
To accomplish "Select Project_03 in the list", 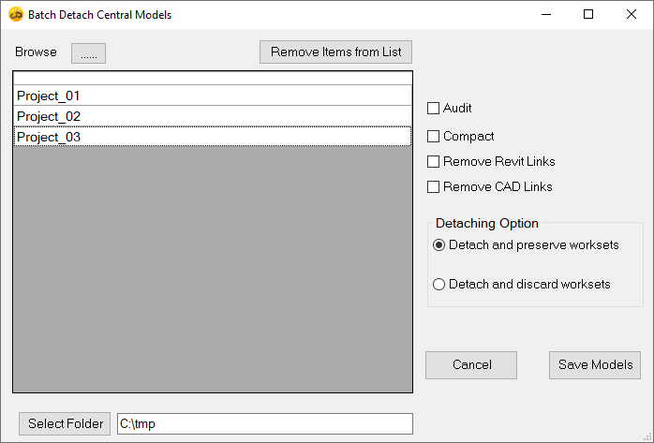I will click(x=213, y=137).
